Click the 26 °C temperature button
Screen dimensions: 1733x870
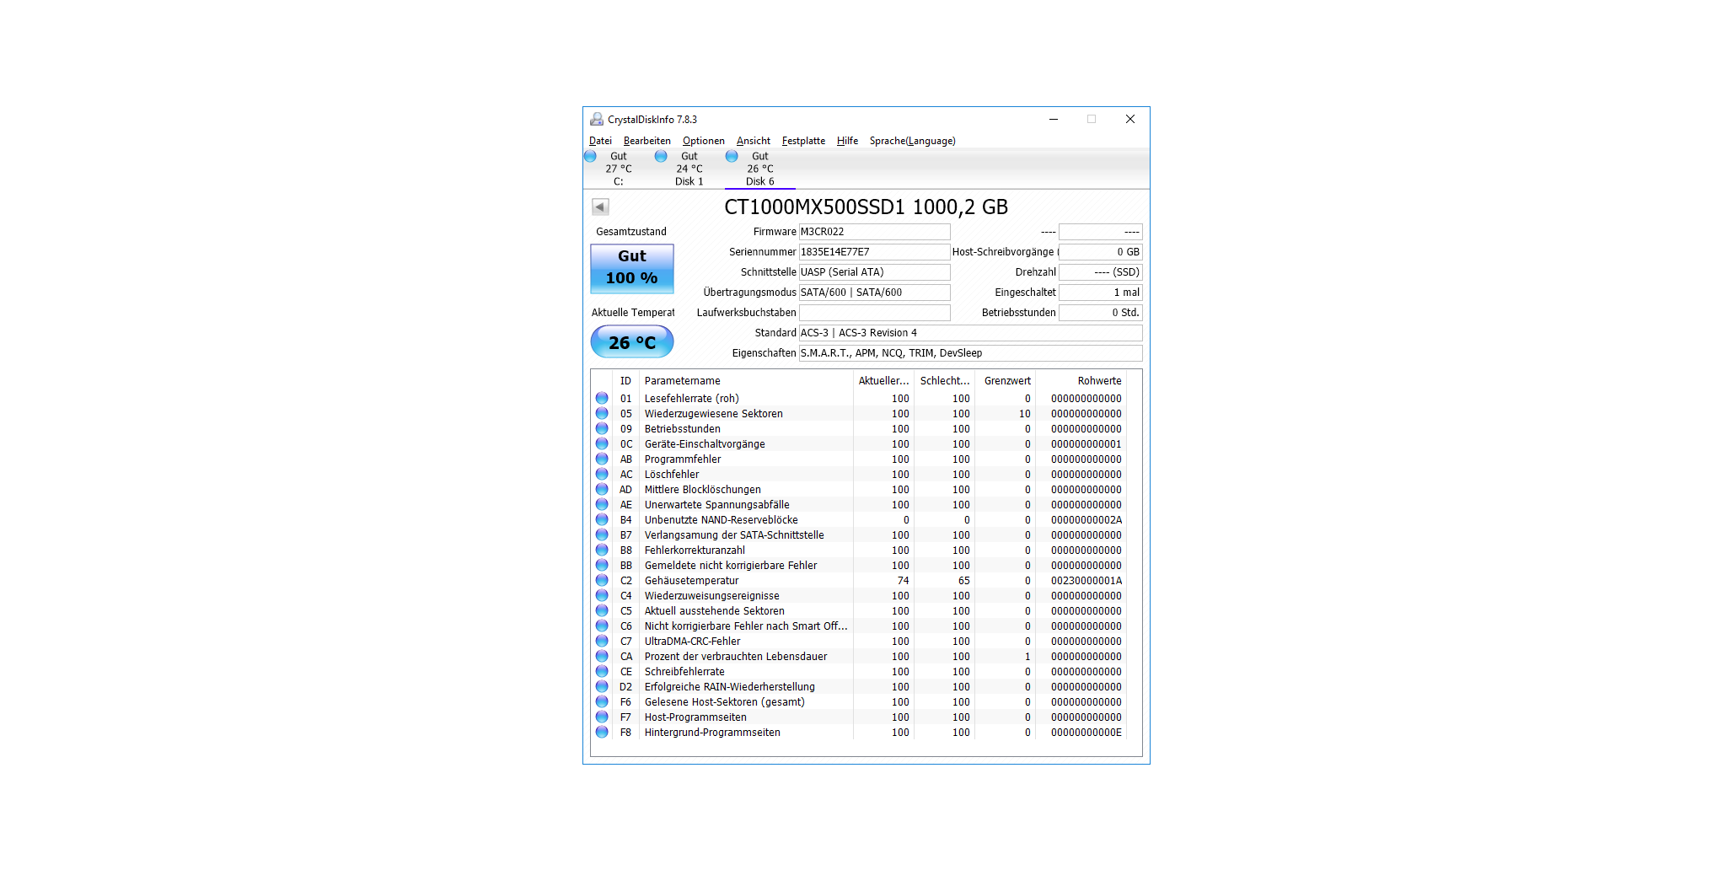pyautogui.click(x=632, y=342)
